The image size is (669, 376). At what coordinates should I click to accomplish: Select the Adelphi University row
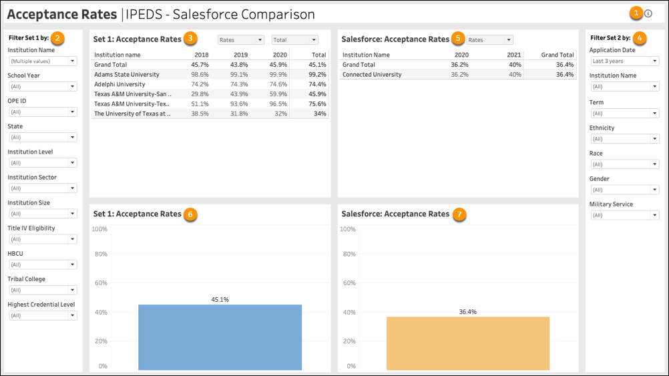(x=210, y=84)
